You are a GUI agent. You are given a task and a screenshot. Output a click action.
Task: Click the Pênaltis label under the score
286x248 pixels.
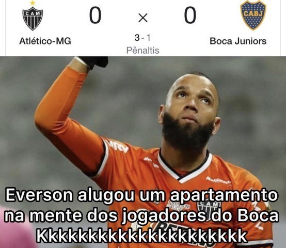point(143,51)
